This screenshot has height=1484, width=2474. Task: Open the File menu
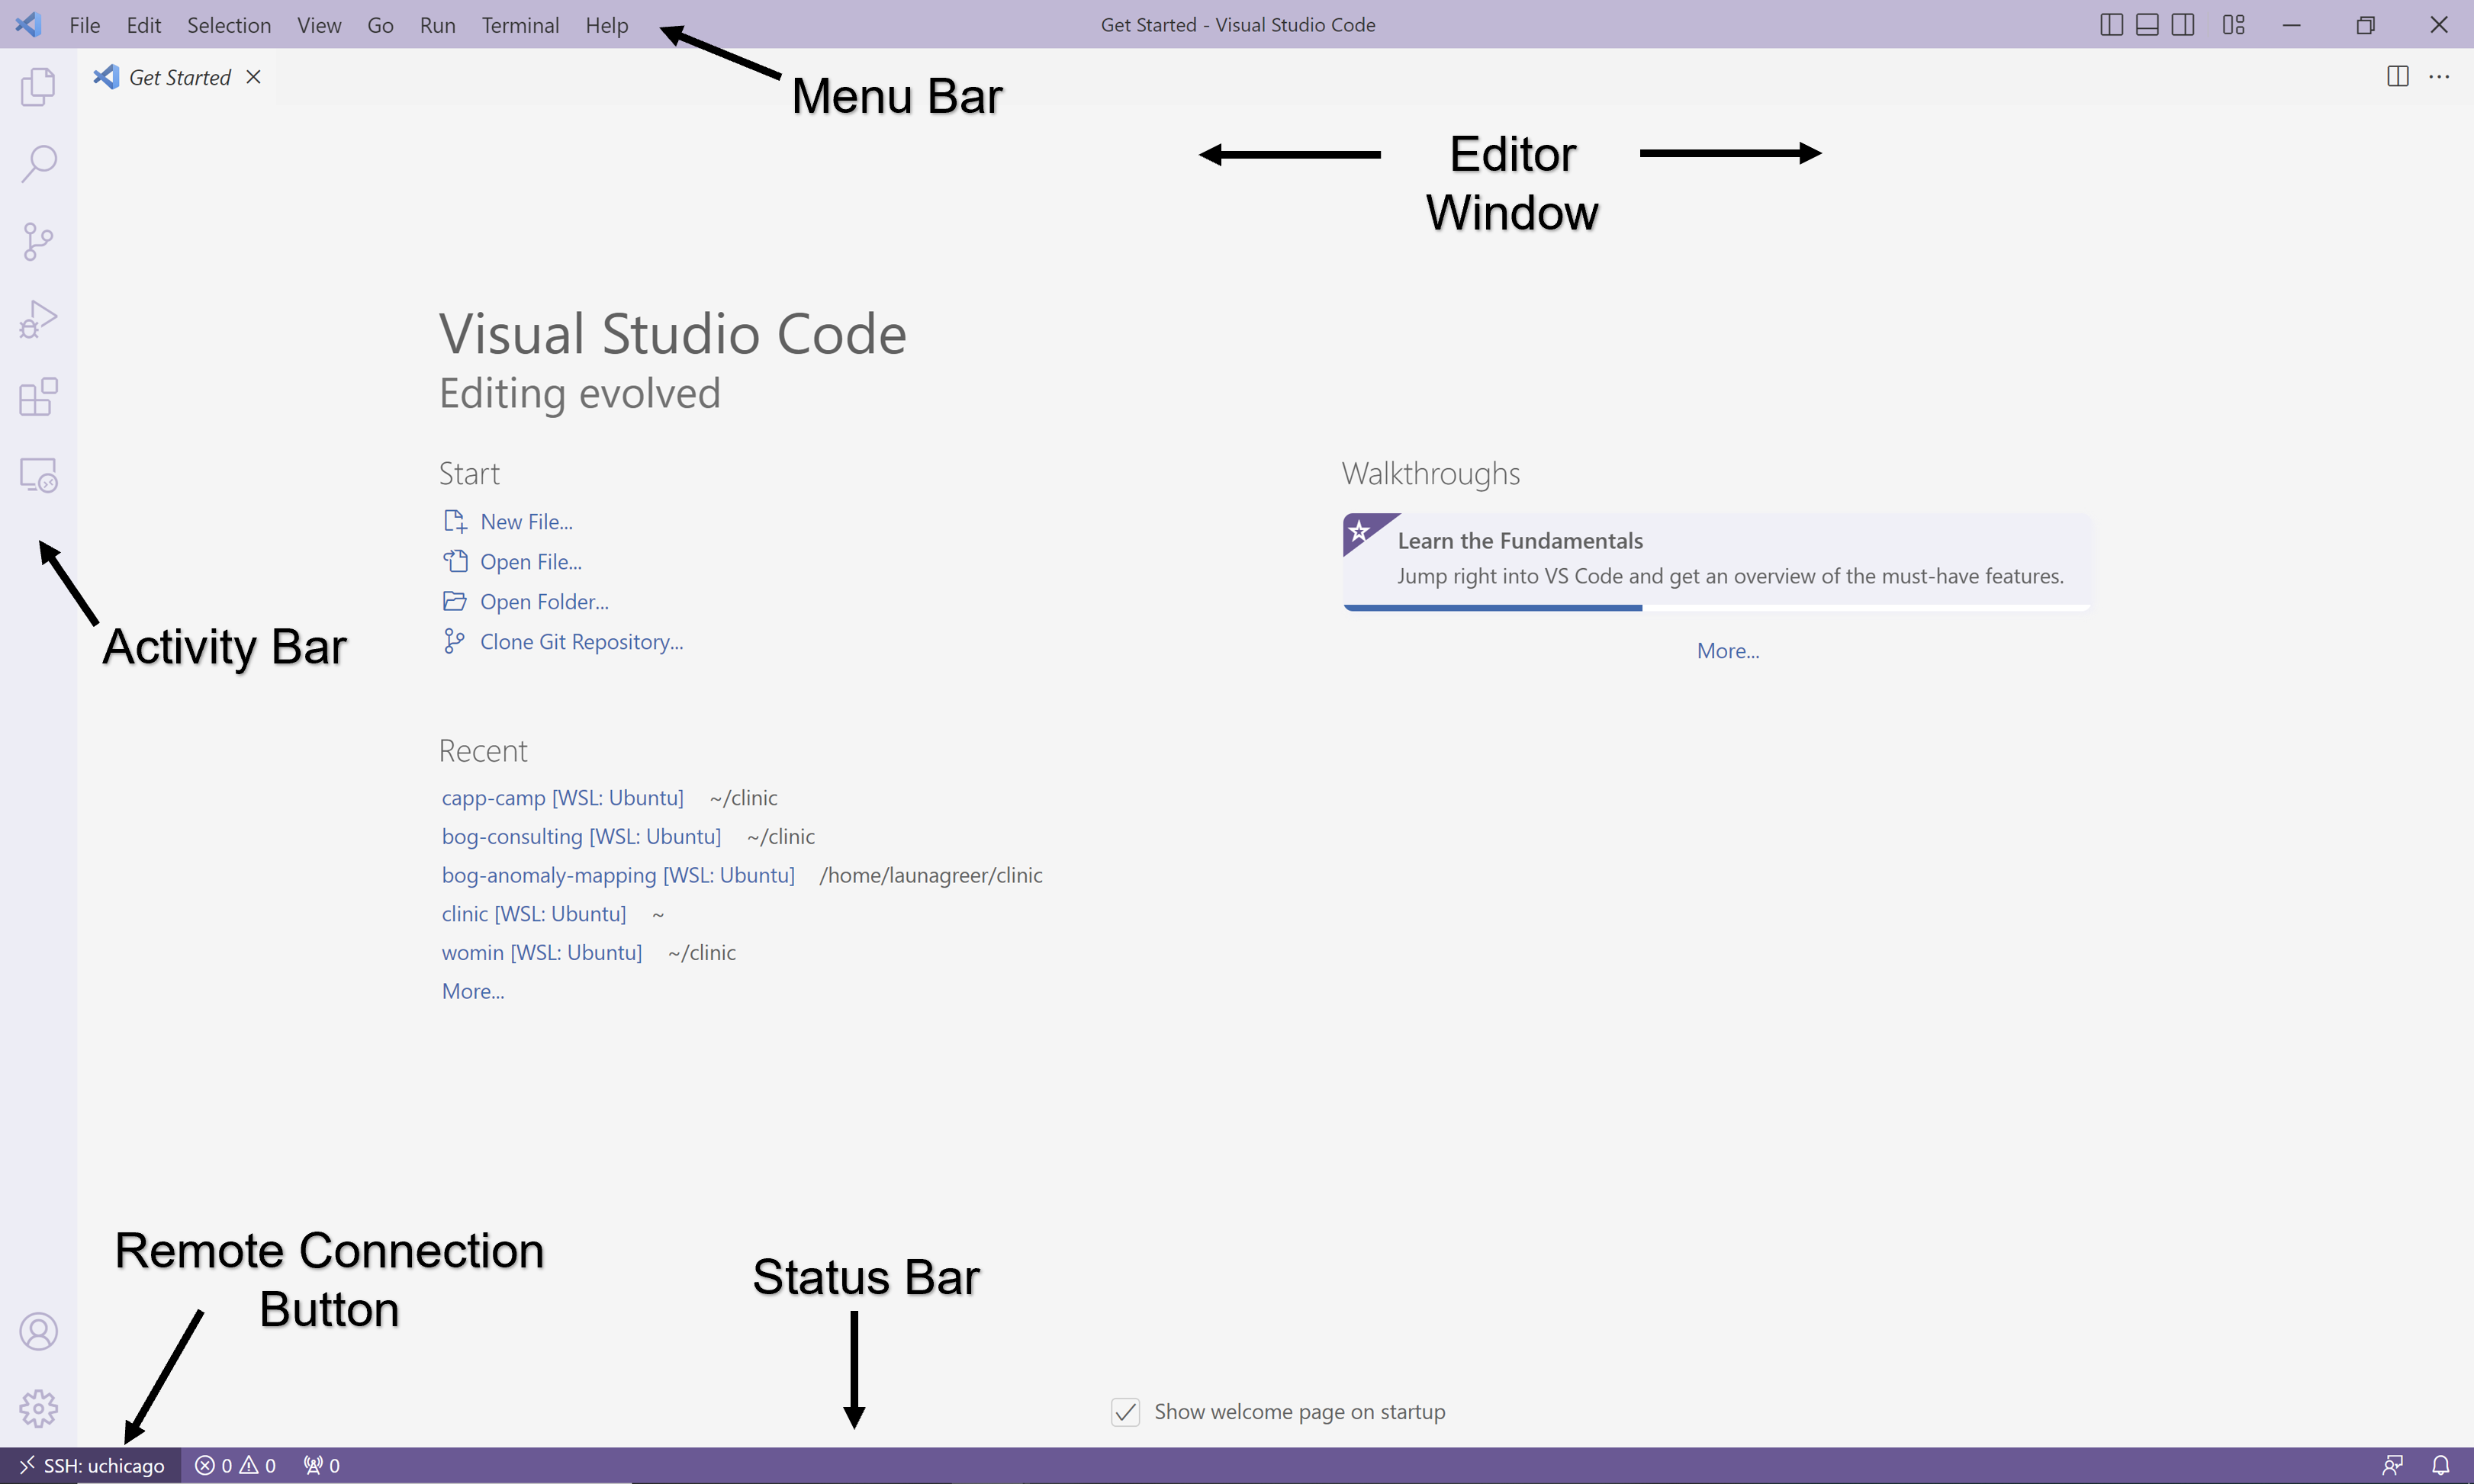pyautogui.click(x=84, y=25)
